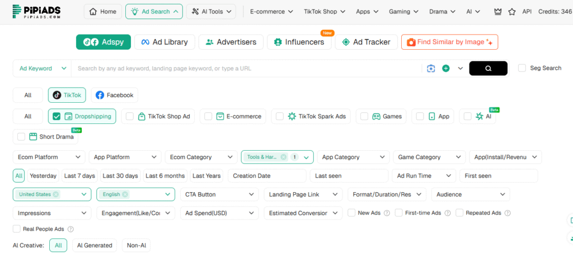
Task: Select the Non-AI creative filter
Action: click(x=137, y=245)
